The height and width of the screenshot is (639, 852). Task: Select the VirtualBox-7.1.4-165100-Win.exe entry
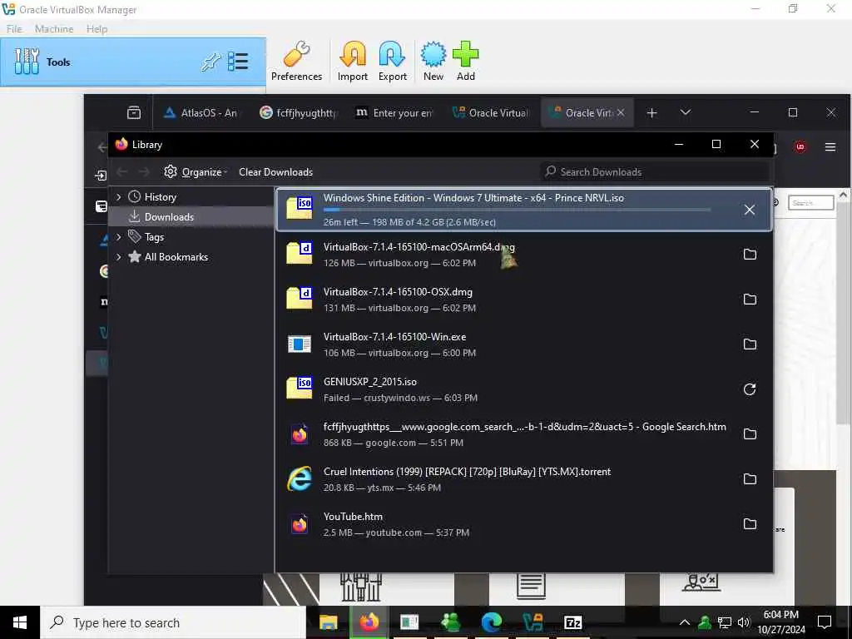(524, 344)
